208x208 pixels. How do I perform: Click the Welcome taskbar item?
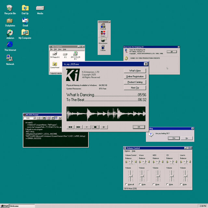(x=22, y=206)
